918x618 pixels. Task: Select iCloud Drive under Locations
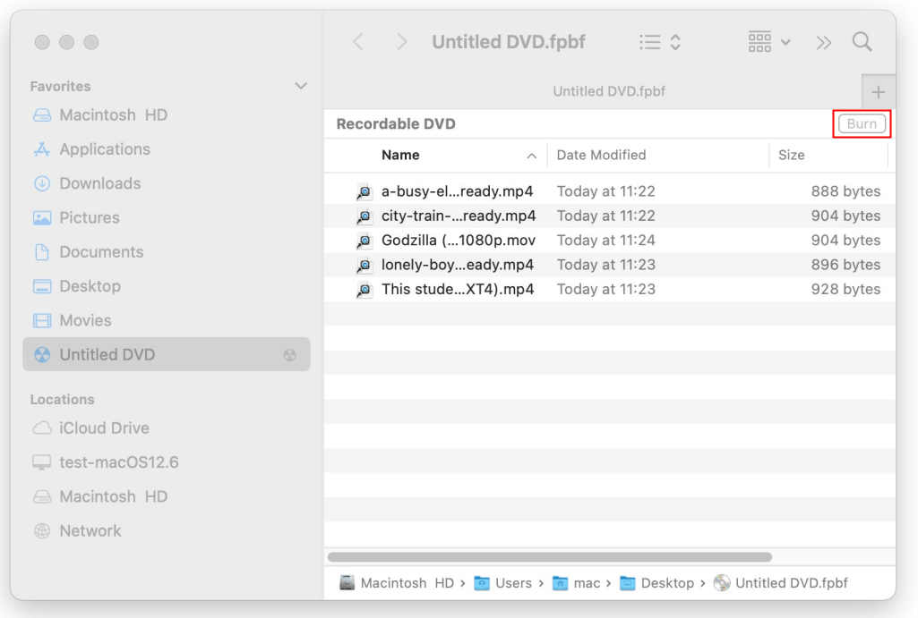[x=104, y=428]
